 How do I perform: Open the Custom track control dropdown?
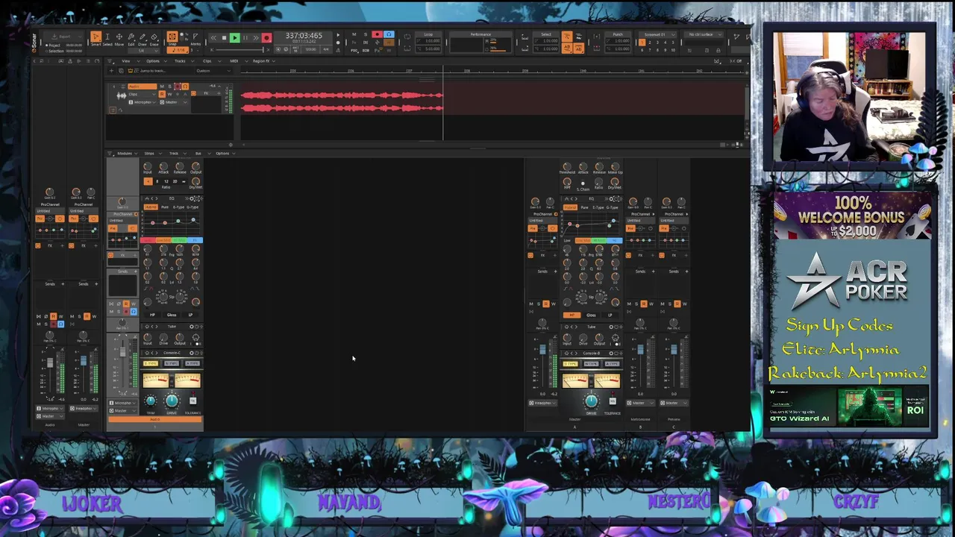213,71
